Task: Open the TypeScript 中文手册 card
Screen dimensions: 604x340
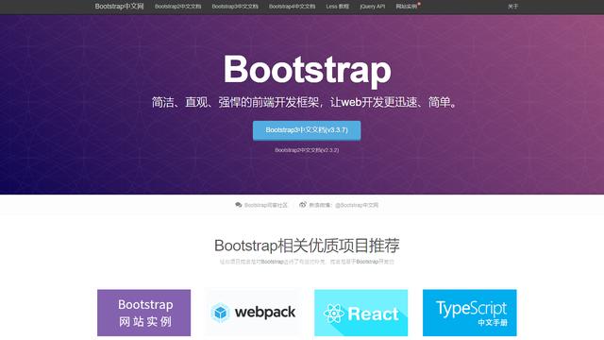Action: click(x=470, y=313)
